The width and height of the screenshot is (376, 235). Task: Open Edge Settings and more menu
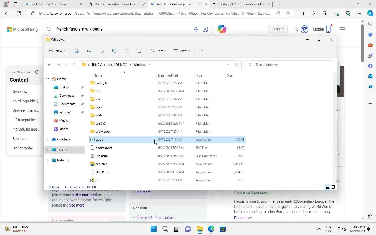[359, 13]
